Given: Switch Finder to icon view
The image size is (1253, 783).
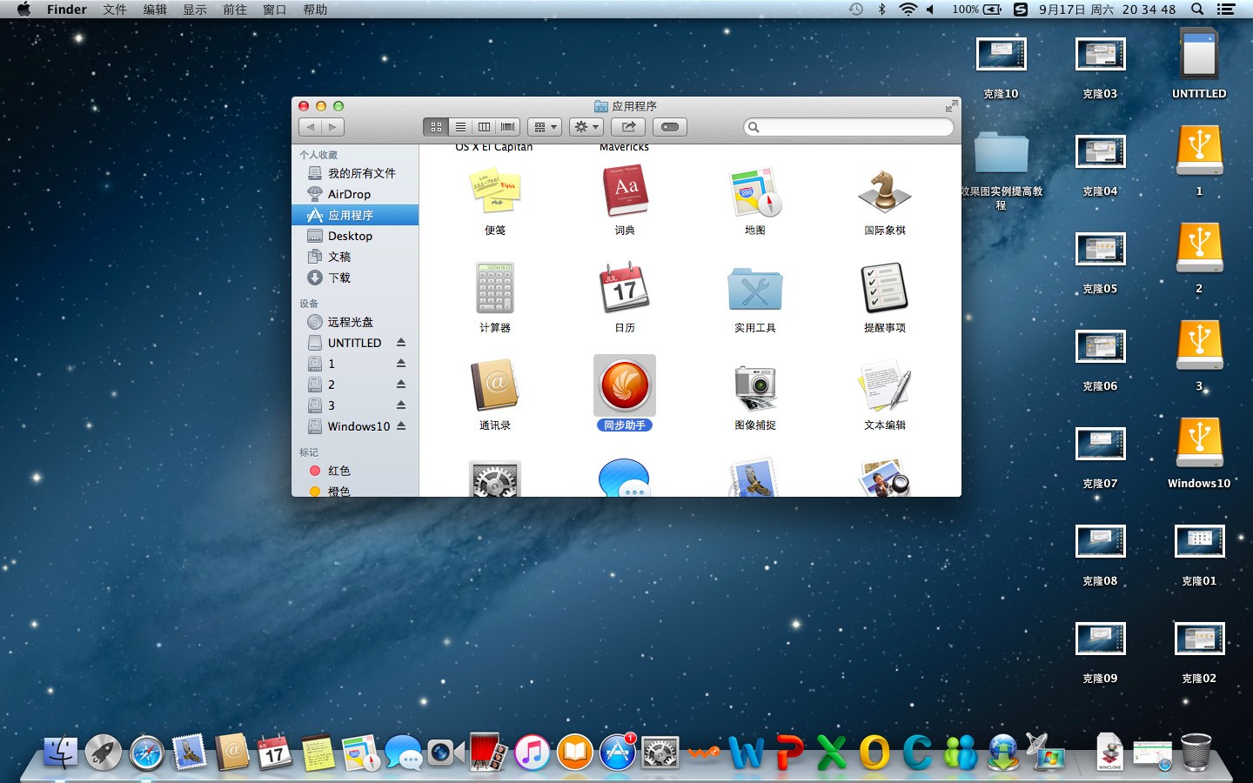Looking at the screenshot, I should (x=435, y=127).
